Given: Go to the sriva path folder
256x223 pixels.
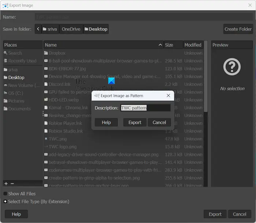Looking at the screenshot, I should [50, 29].
